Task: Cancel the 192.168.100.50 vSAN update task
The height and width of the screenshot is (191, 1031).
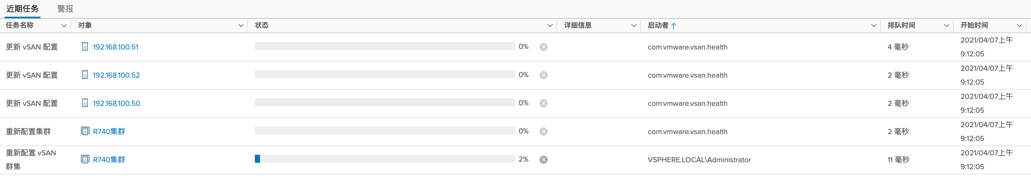Action: pos(543,103)
